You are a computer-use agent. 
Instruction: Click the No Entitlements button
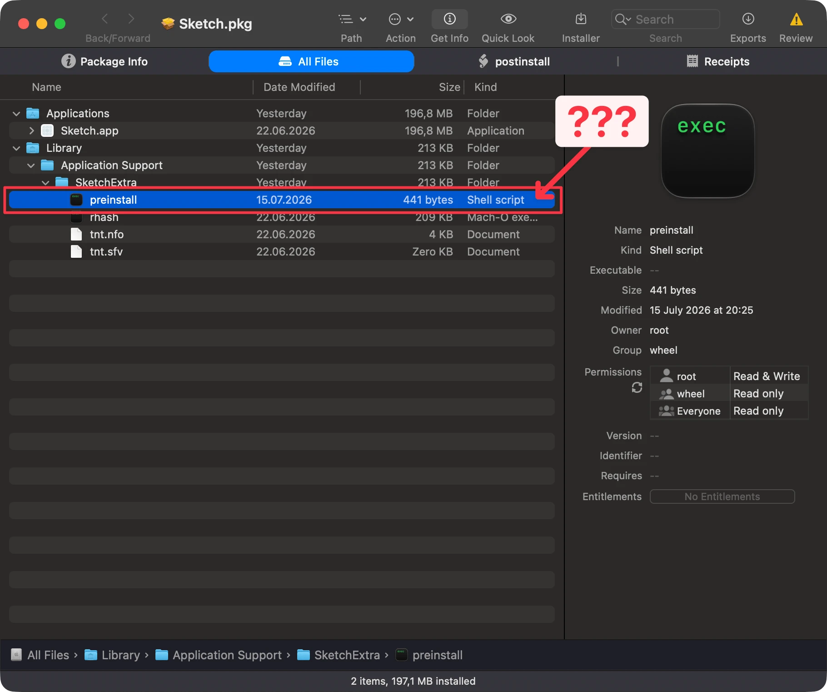pyautogui.click(x=722, y=496)
